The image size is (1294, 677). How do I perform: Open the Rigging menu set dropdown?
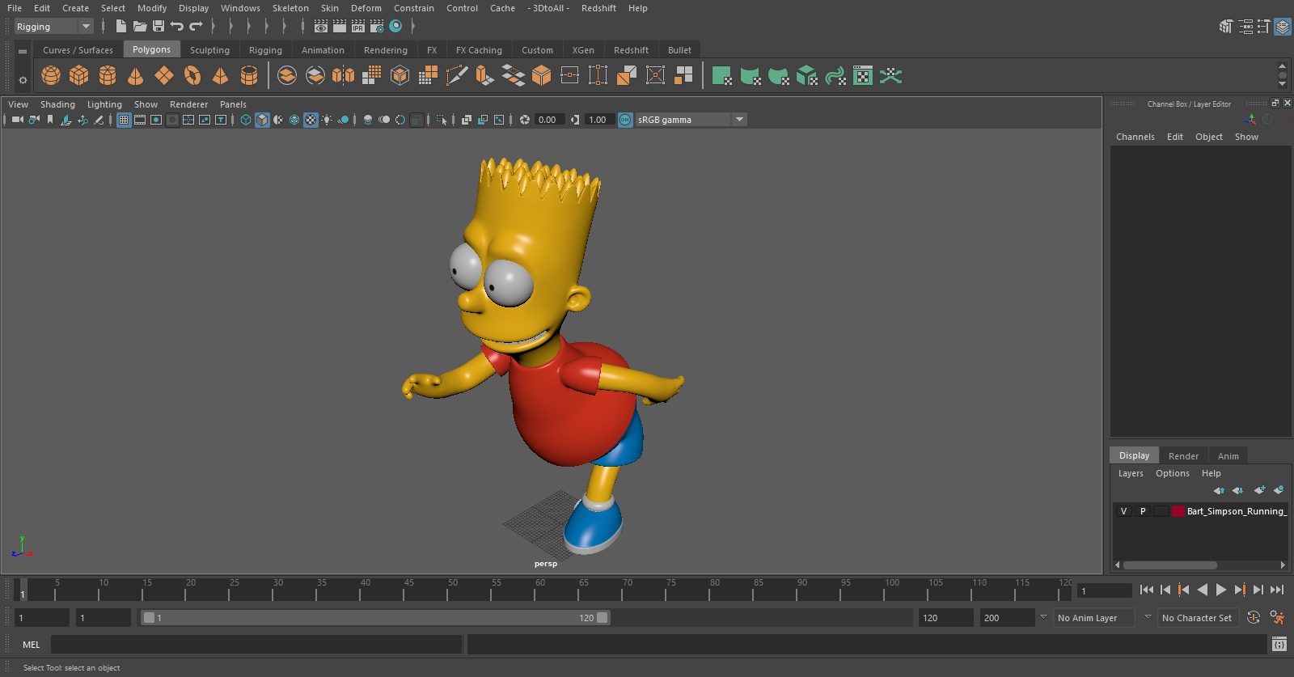click(x=54, y=27)
